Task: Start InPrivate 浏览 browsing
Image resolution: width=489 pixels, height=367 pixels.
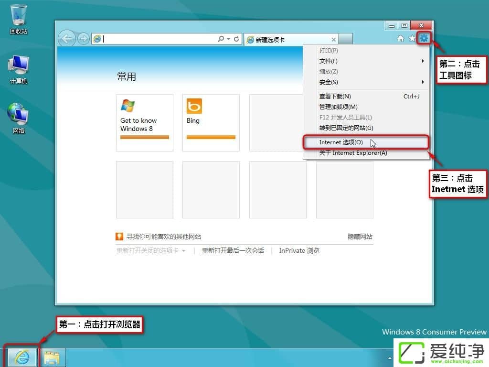Action: tap(299, 250)
